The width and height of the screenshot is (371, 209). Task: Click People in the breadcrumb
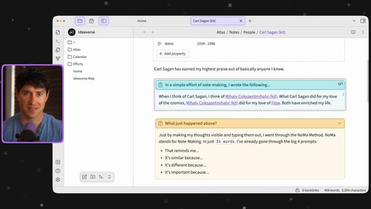click(249, 33)
